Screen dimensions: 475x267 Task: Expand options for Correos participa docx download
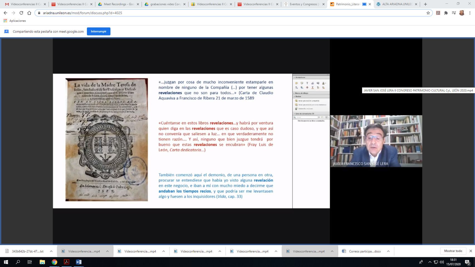388,251
